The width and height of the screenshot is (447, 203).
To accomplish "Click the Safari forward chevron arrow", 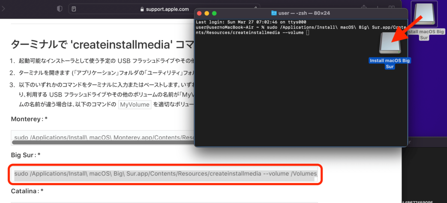I will pos(3,9).
